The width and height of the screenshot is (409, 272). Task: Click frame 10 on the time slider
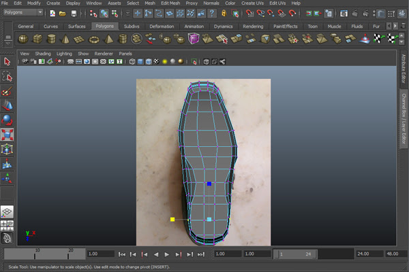(35, 254)
